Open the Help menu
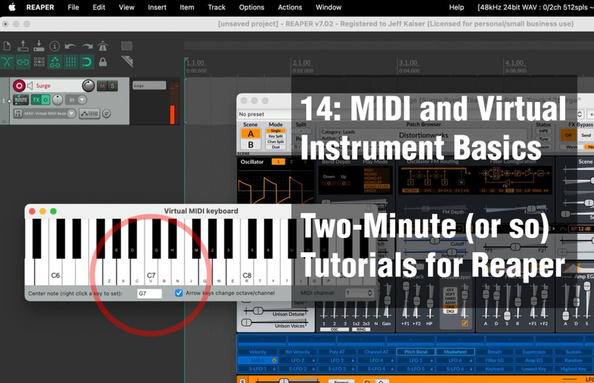Viewport: 594px width, 383px height. pos(456,7)
